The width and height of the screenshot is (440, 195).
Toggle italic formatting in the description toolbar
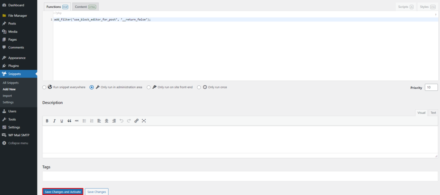point(54,121)
